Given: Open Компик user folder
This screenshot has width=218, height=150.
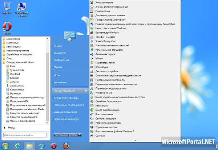Looking at the screenshot, I should tap(58, 46).
